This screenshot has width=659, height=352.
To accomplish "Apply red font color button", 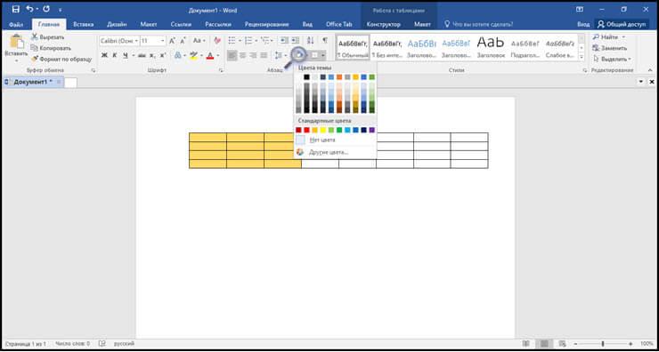I will coord(210,55).
